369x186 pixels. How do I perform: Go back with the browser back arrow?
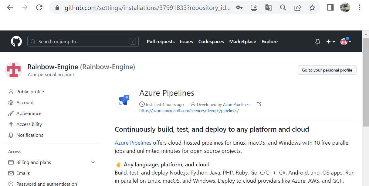[10, 8]
